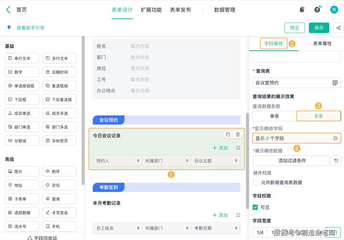This screenshot has width=344, height=240.
Task: Sort by 会议主题 column arrows
Action: tap(236, 161)
